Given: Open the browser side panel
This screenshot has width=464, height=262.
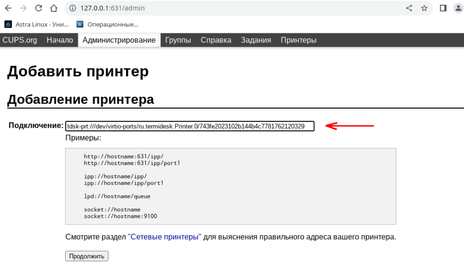Looking at the screenshot, I should pos(443,8).
